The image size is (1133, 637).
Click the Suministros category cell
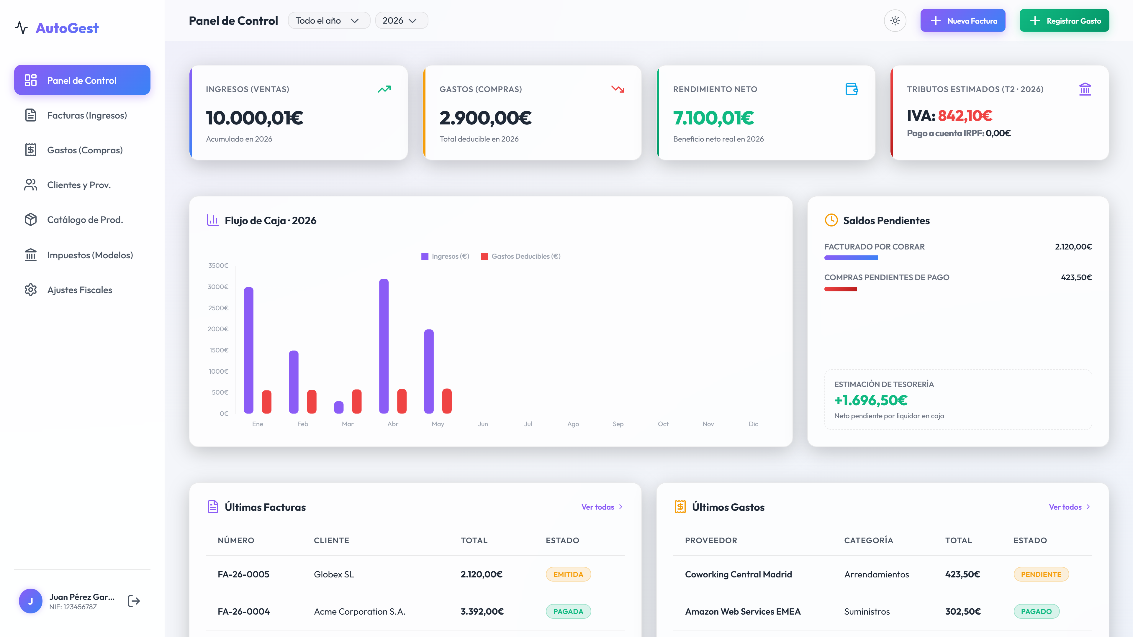[867, 612]
